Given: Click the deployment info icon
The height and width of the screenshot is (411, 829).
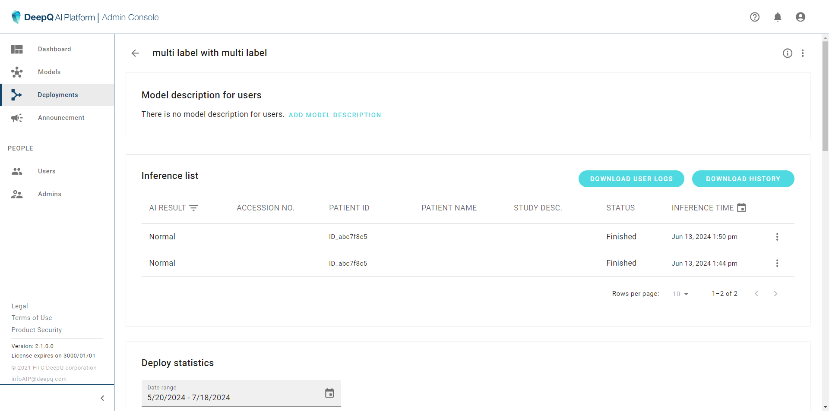Looking at the screenshot, I should point(787,53).
